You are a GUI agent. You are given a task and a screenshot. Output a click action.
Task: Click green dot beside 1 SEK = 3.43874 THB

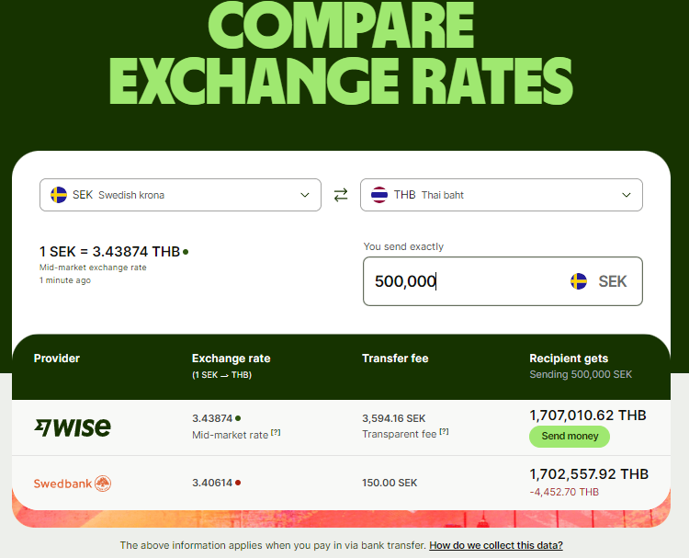[x=186, y=252]
